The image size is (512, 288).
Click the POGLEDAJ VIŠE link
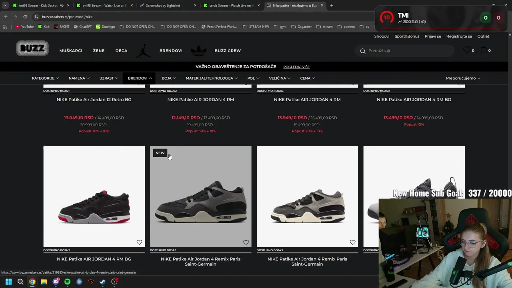(296, 67)
